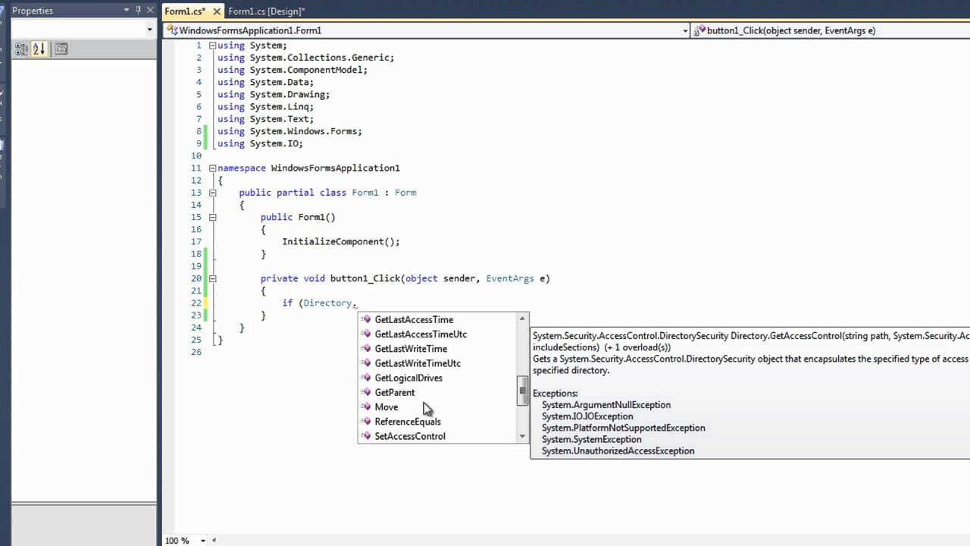Screen dimensions: 970x546
Task: Click the horizontal scroll left arrow below the editor
Action: 214,541
